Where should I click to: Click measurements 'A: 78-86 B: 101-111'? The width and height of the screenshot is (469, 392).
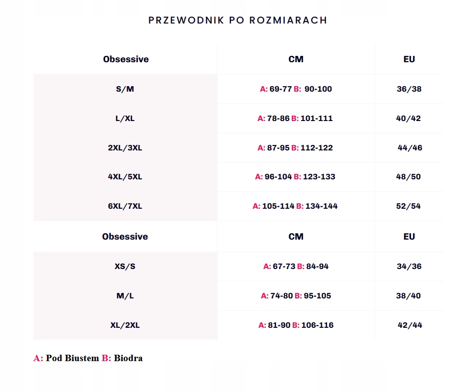point(295,119)
